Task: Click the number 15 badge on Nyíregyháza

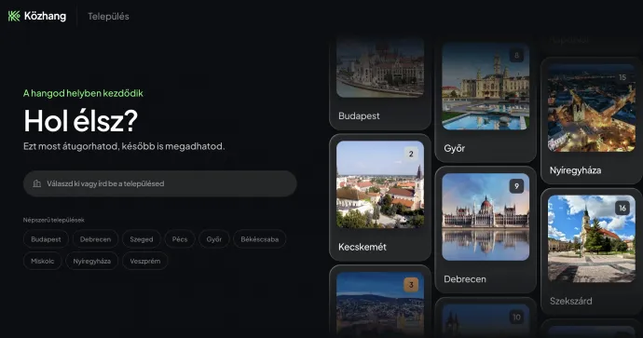Action: coord(622,77)
